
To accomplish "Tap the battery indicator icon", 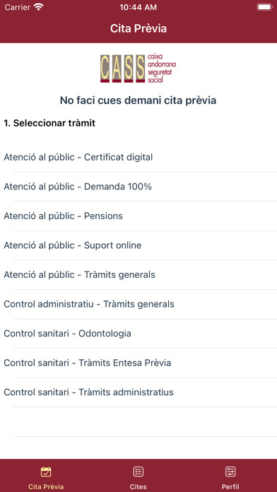I will (264, 7).
